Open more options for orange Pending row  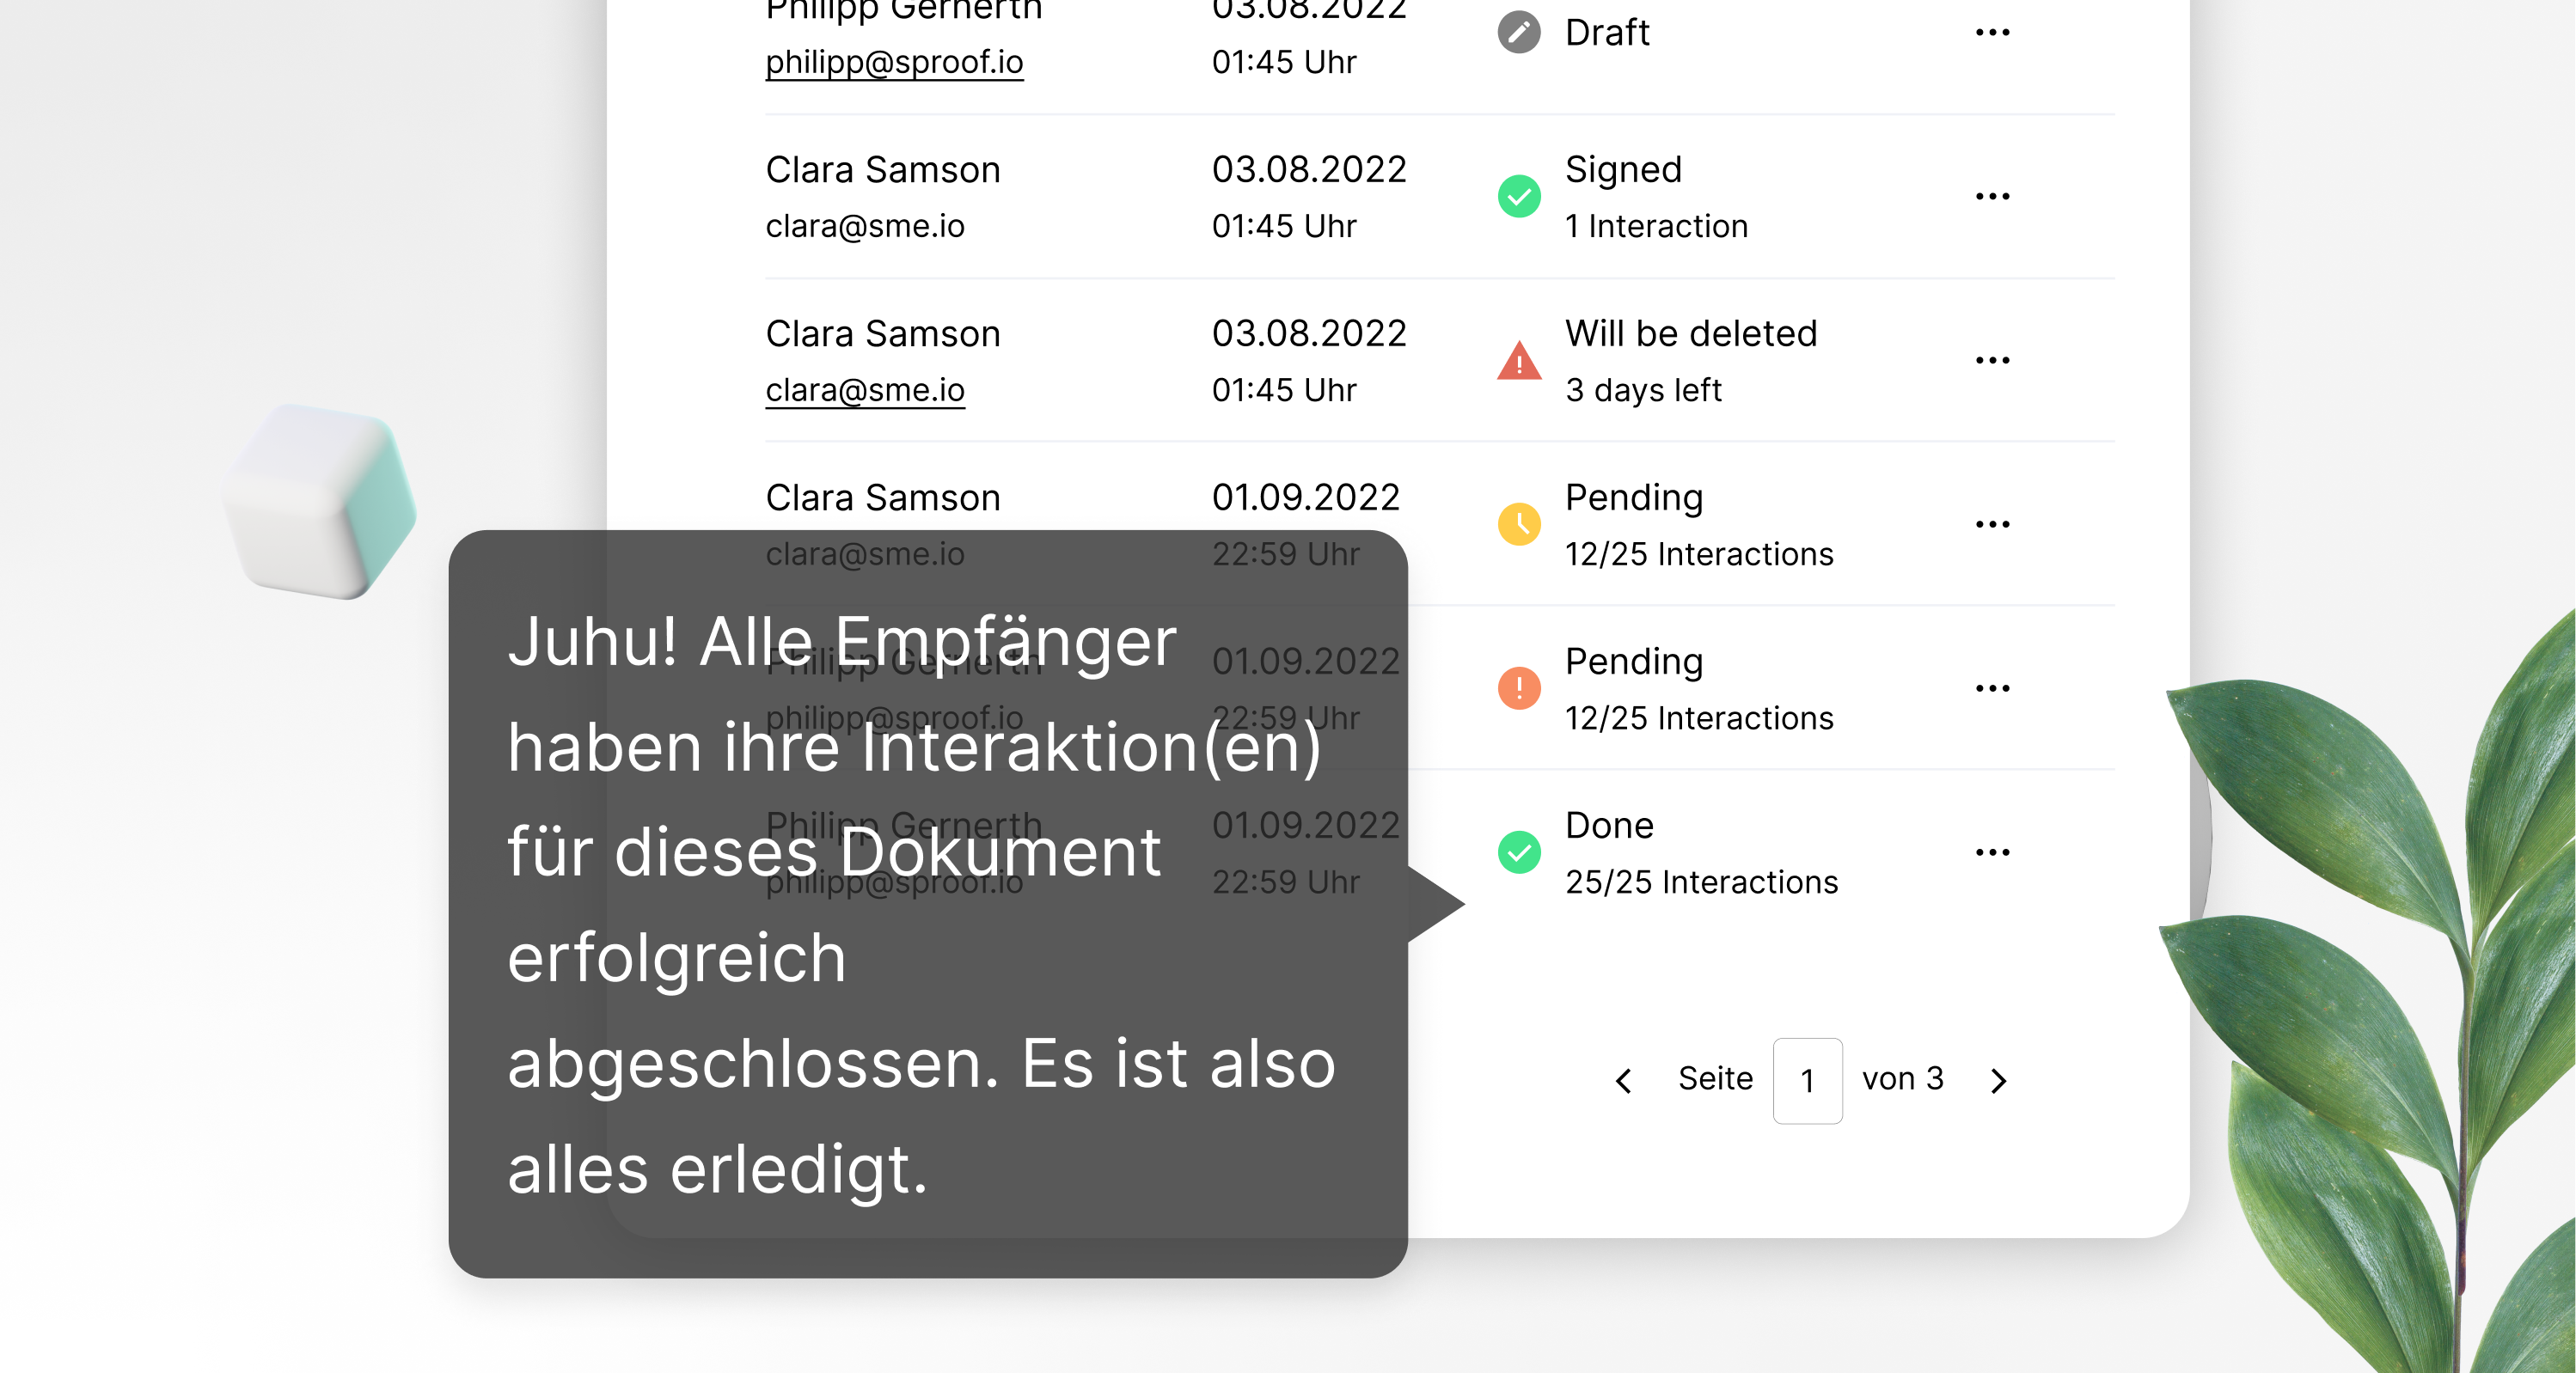pyautogui.click(x=1992, y=688)
